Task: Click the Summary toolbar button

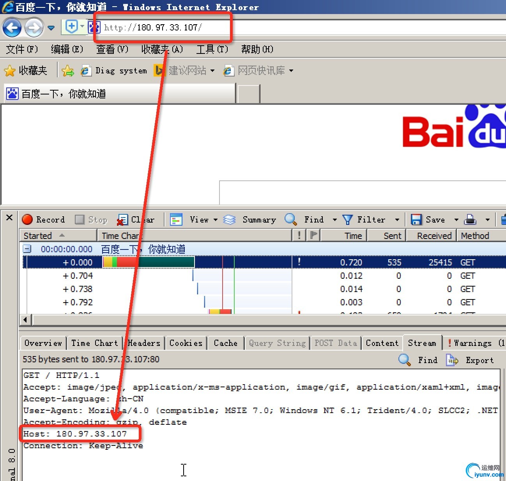Action: pos(249,219)
